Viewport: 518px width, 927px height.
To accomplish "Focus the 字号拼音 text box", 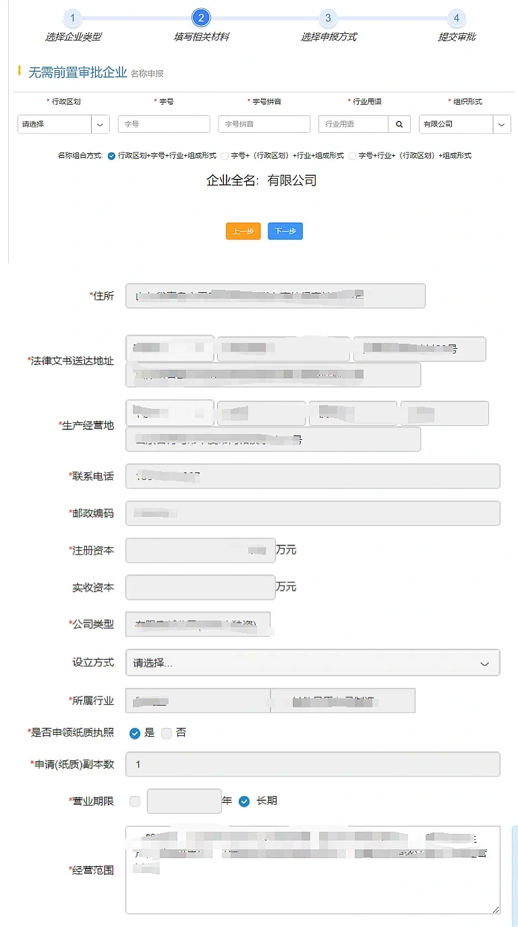I will coord(264,124).
